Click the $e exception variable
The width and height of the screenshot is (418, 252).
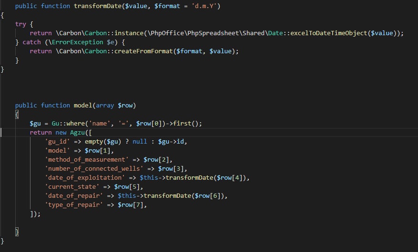point(111,42)
